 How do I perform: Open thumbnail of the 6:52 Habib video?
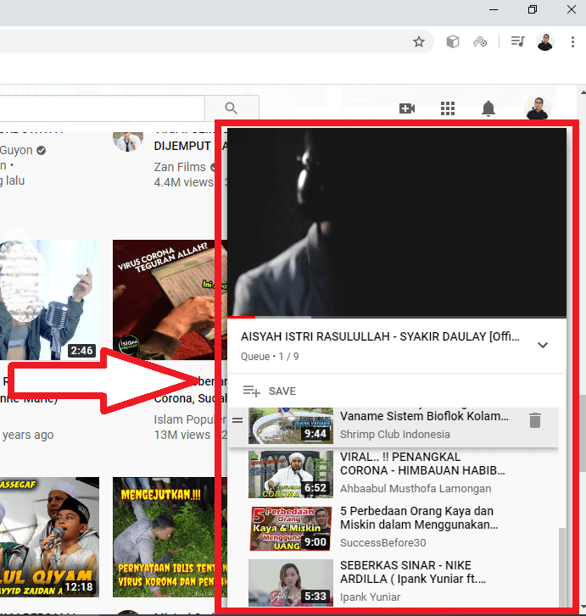coord(291,474)
